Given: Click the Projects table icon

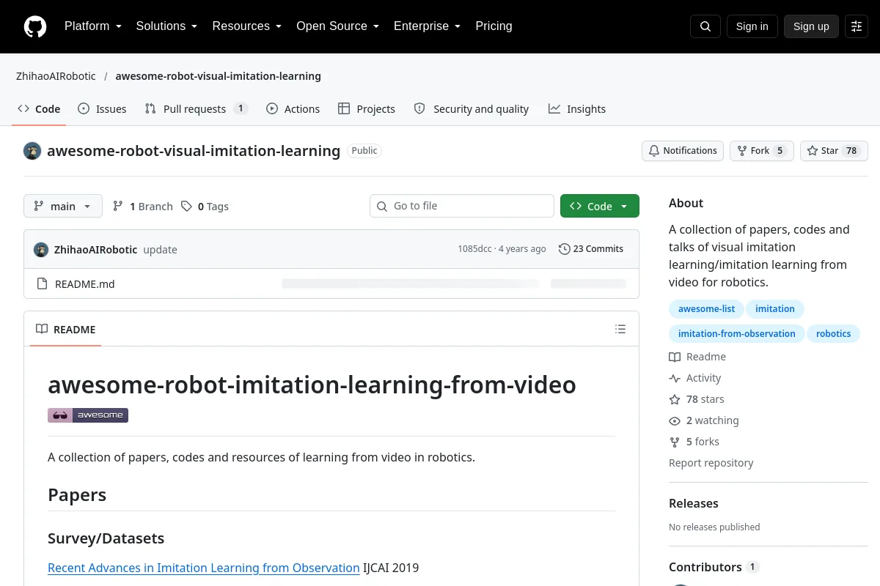Looking at the screenshot, I should coord(344,108).
